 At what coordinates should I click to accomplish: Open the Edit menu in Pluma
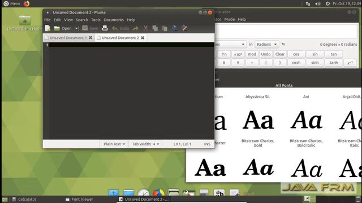[x=57, y=20]
